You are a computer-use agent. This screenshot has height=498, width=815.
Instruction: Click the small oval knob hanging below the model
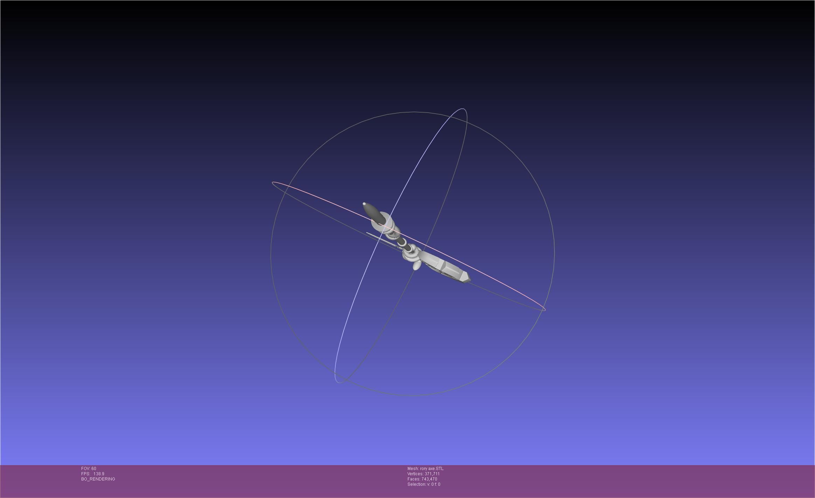click(417, 266)
